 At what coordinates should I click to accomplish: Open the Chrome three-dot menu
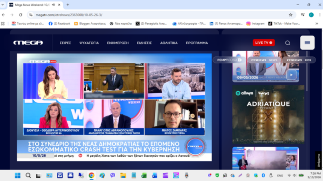[x=320, y=15]
